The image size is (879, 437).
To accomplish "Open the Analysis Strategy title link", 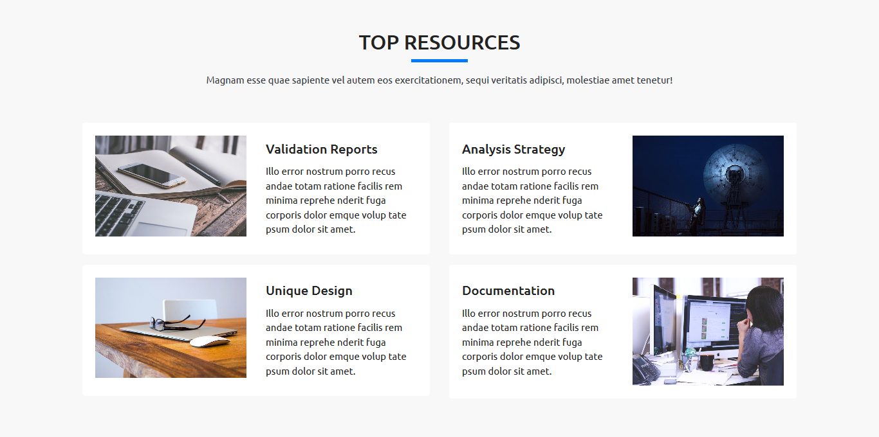I will (x=513, y=149).
